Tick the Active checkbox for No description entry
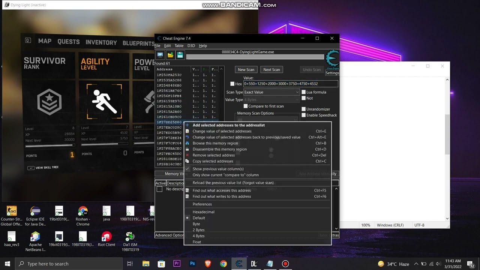Screen dimensions: 480x270 pyautogui.click(x=159, y=189)
